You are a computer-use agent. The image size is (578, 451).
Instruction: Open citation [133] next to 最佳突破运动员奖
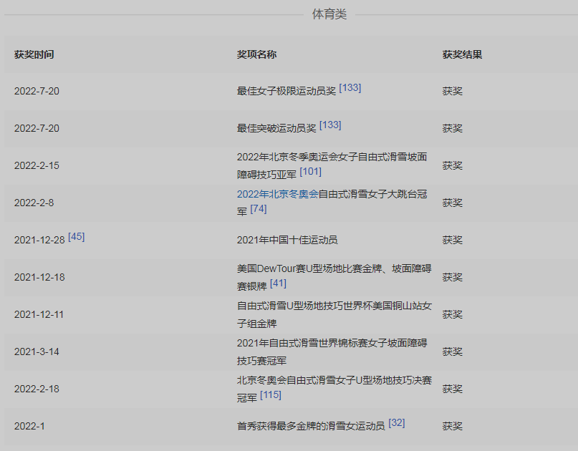click(330, 125)
